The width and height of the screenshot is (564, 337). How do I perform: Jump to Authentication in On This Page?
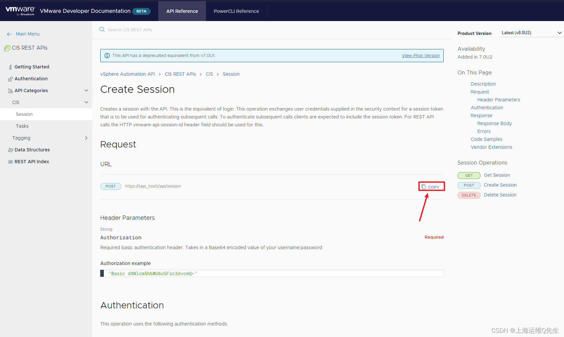pyautogui.click(x=487, y=108)
